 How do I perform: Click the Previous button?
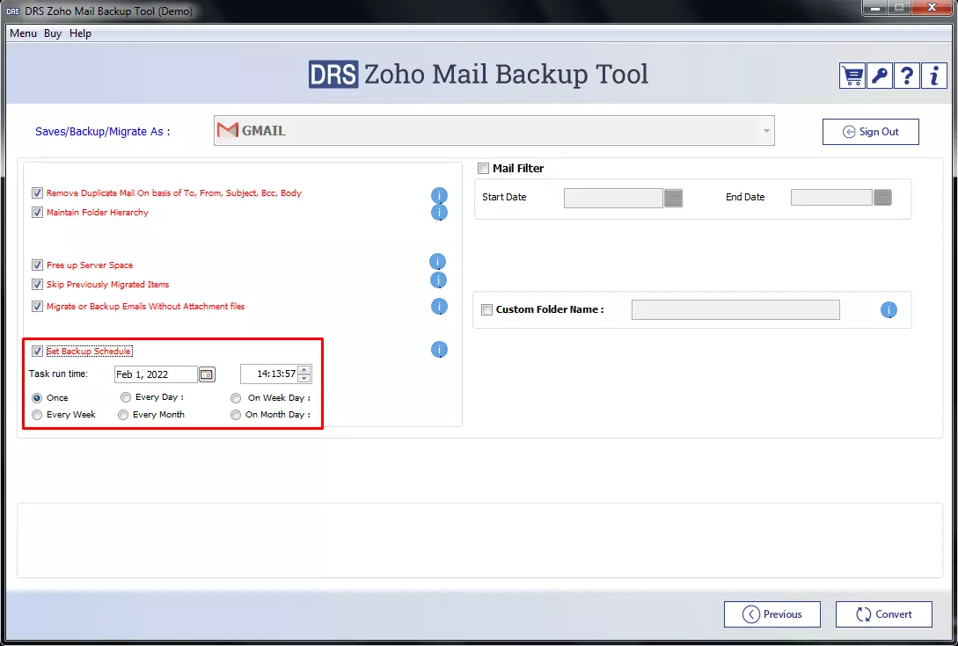772,614
